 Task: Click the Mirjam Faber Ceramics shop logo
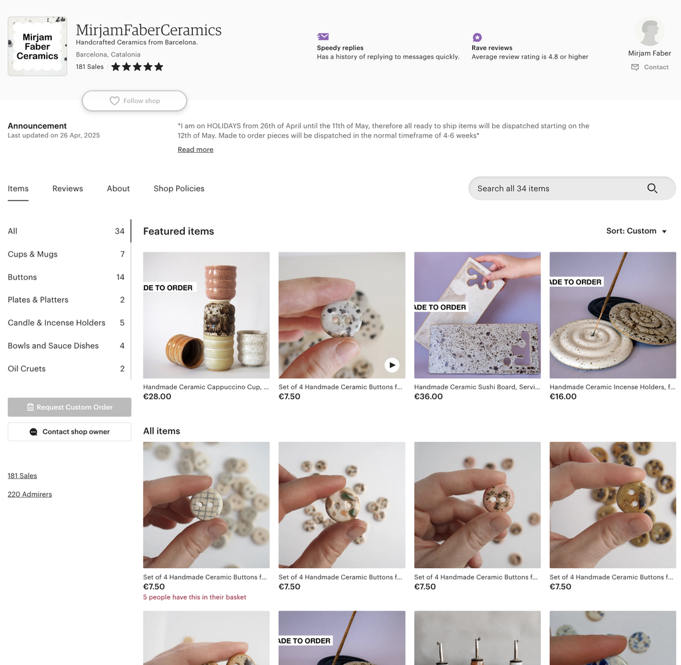[x=37, y=47]
